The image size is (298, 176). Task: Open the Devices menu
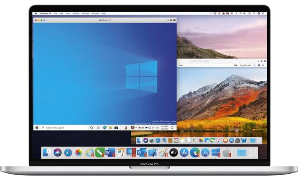pyautogui.click(x=85, y=14)
